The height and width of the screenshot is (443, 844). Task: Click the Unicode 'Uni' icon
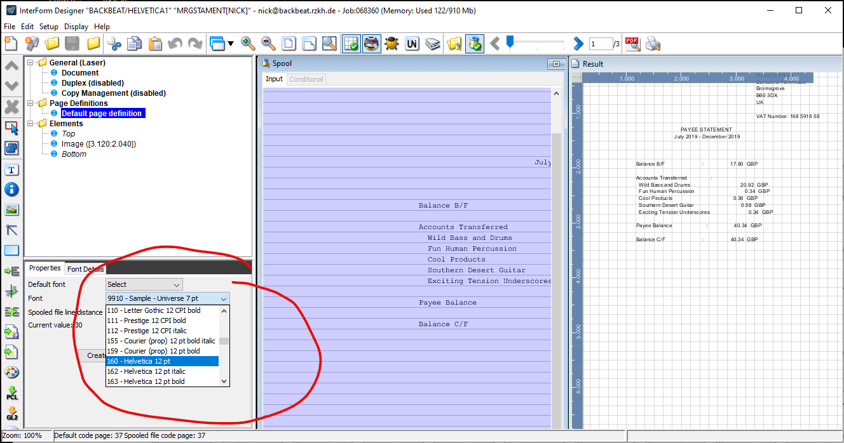[412, 43]
